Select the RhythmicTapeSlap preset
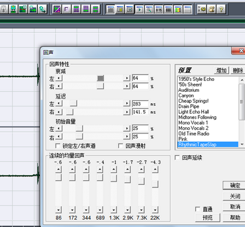Viewport: 245px width, 227px height. pyautogui.click(x=208, y=144)
